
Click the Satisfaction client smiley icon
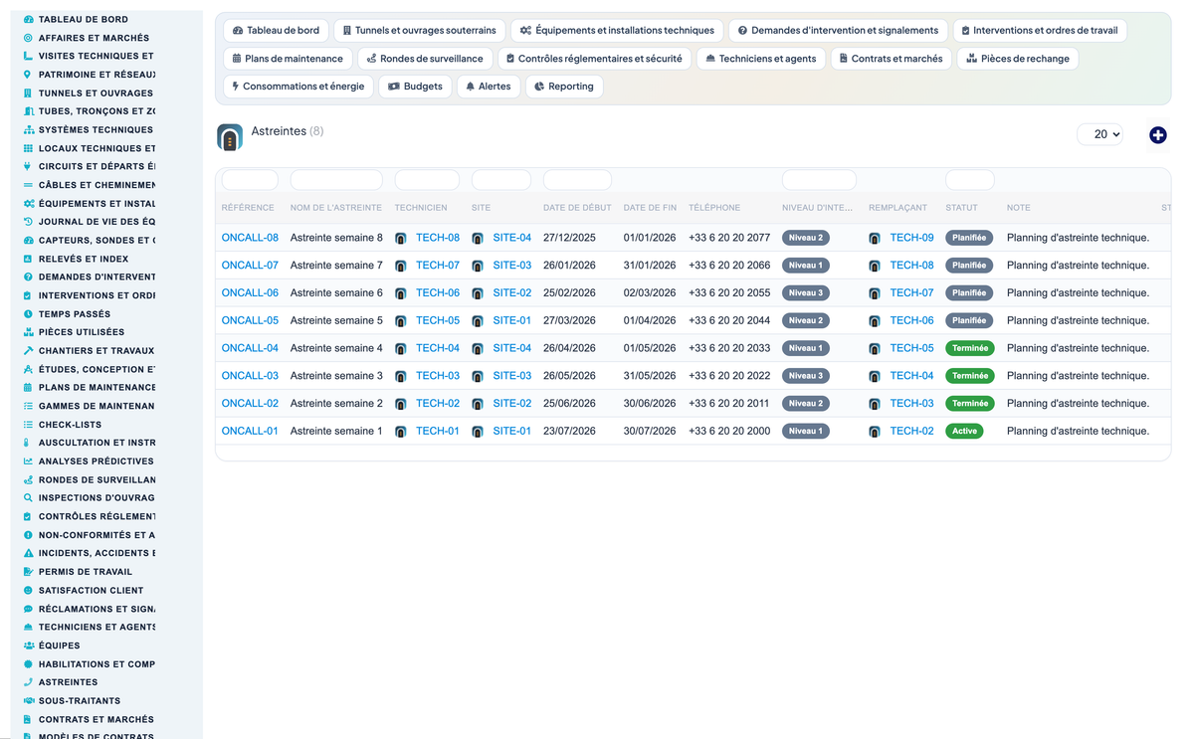[x=28, y=591]
